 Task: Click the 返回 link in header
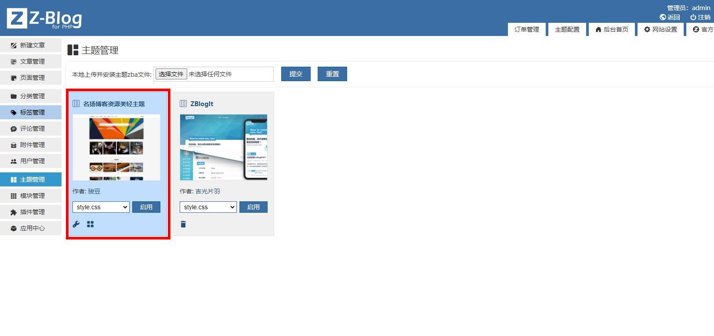pyautogui.click(x=670, y=17)
